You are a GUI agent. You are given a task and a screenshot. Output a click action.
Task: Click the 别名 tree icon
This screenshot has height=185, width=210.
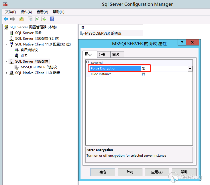pyautogui.click(x=17, y=55)
